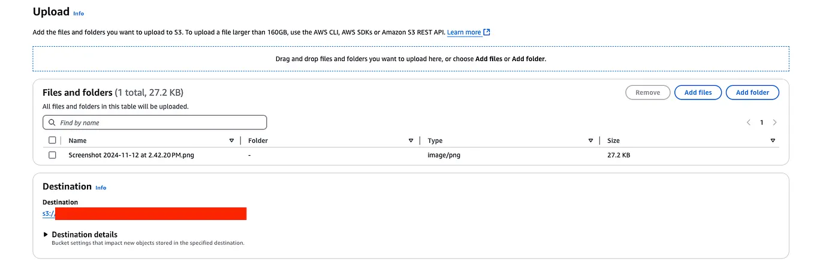The width and height of the screenshot is (814, 268).
Task: Sort by Size column arrow
Action: point(772,141)
